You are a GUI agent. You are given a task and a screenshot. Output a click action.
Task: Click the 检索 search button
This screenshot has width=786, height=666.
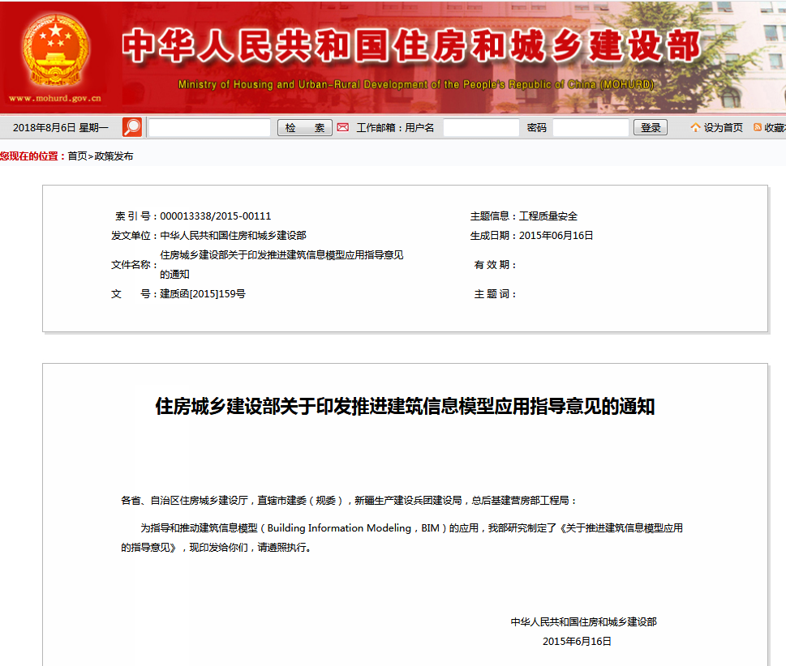click(305, 128)
